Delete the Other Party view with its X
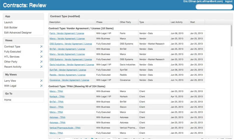 click(42, 62)
